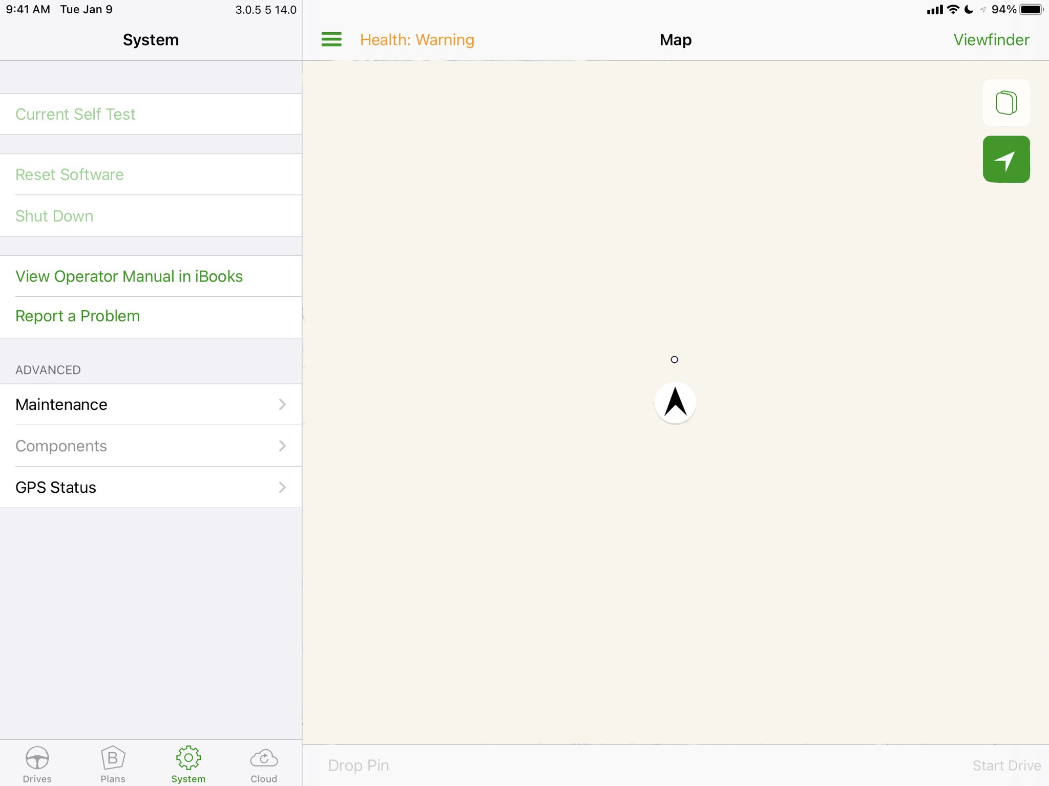
Task: Open View Operator Manual in iBooks
Action: (129, 276)
